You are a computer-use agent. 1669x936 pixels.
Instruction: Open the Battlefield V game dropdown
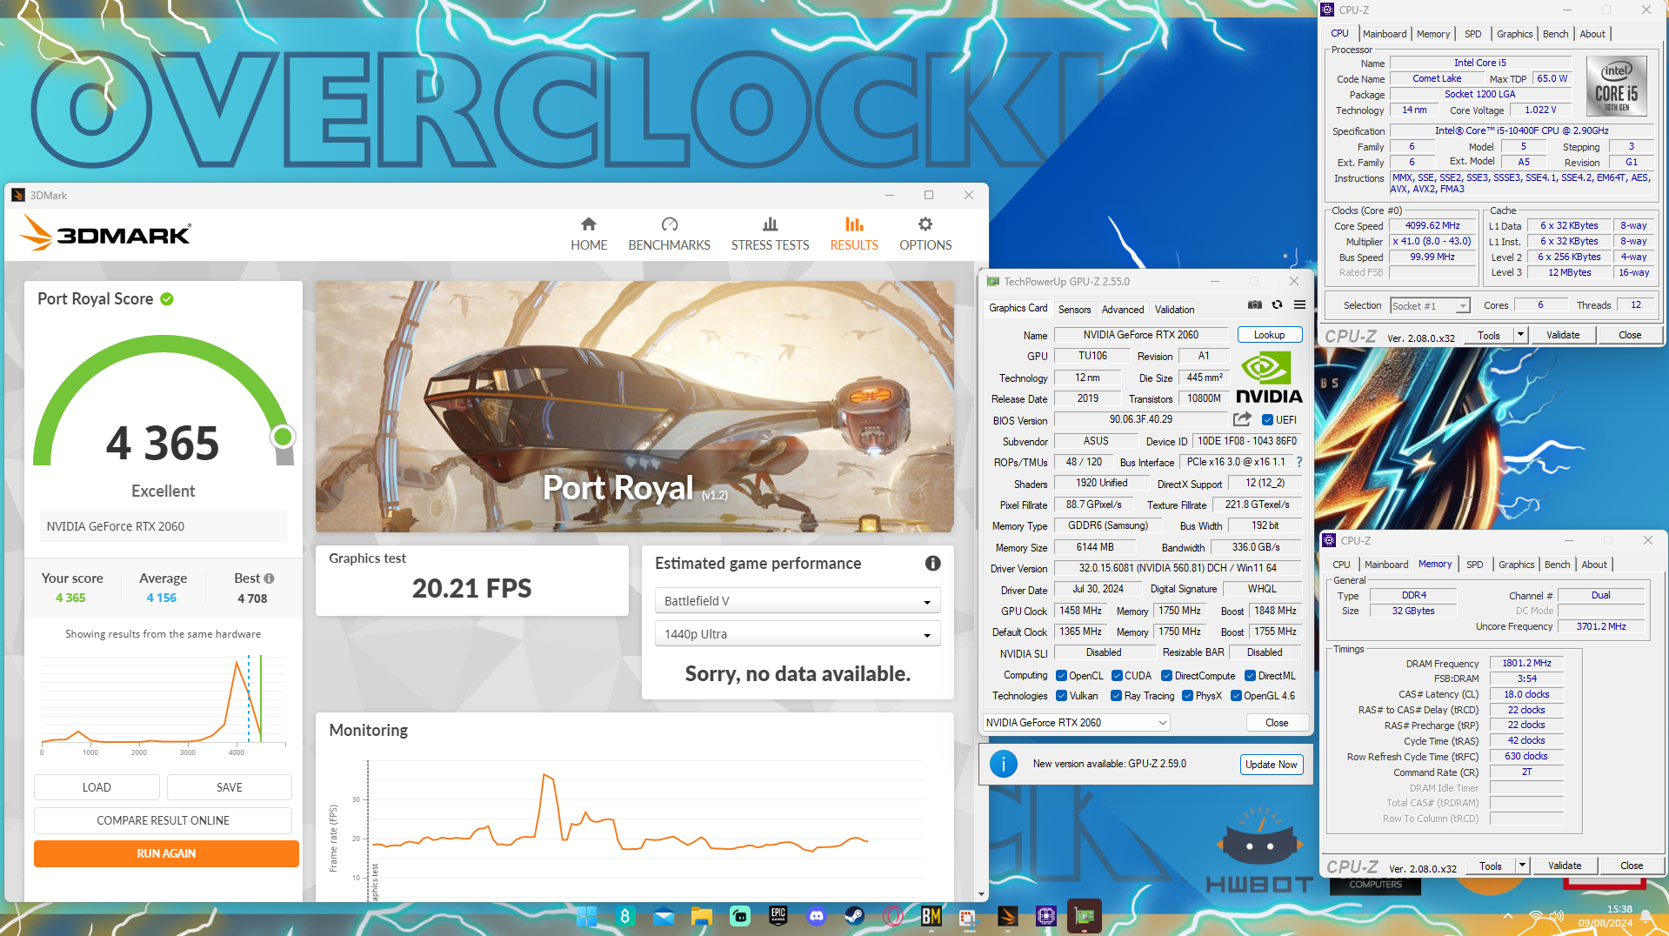(x=798, y=601)
